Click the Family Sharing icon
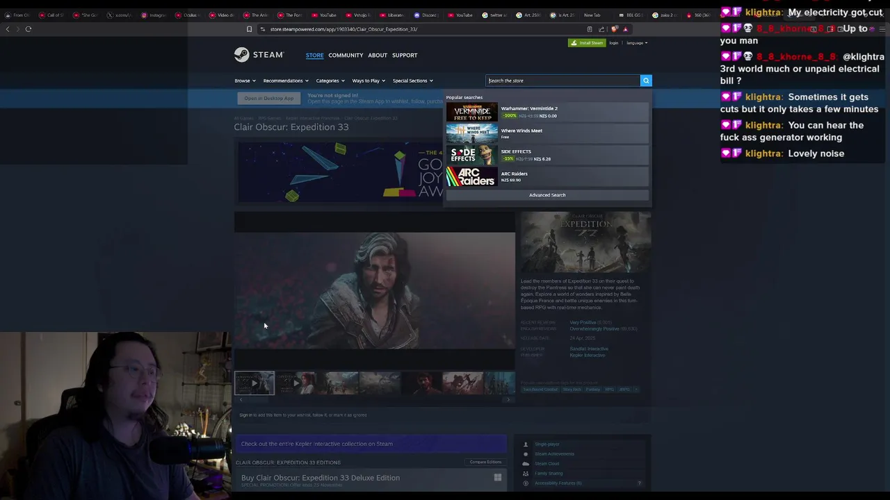This screenshot has height=500, width=890. 526,474
